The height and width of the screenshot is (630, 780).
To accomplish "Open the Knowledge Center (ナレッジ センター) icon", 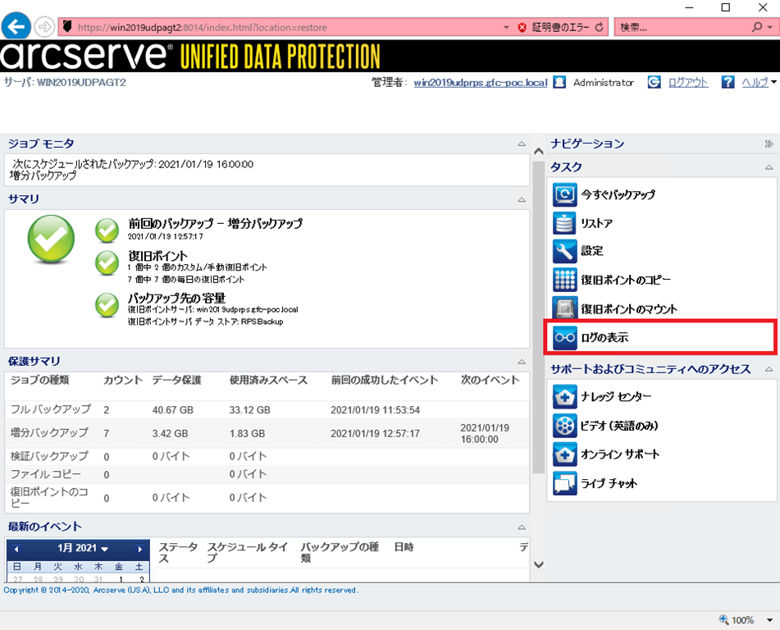I will tap(564, 396).
